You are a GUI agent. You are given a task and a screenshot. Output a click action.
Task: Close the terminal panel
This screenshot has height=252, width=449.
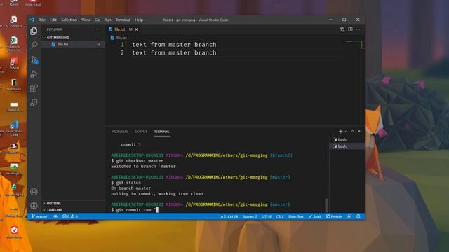coord(359,131)
